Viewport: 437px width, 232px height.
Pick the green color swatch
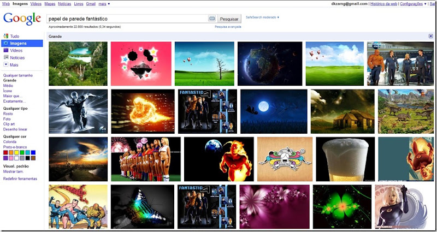(22, 152)
